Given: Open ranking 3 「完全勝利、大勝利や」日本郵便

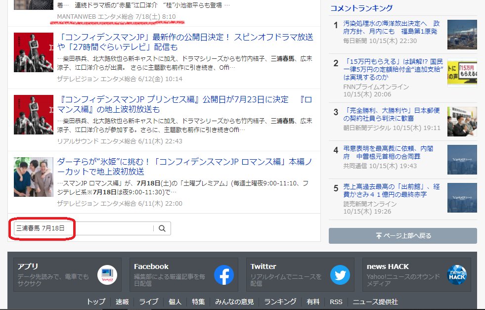Looking at the screenshot, I should 391,114.
